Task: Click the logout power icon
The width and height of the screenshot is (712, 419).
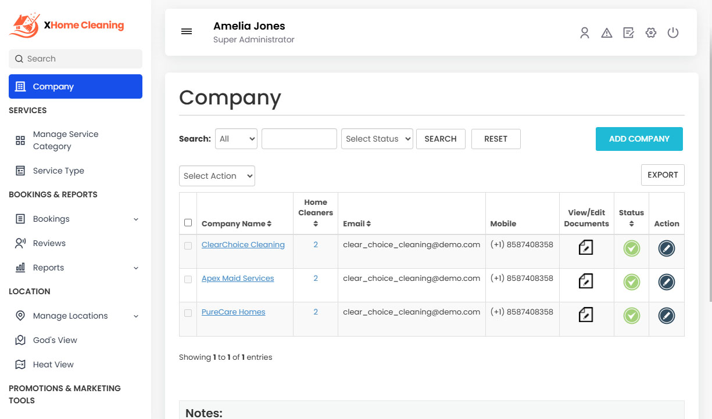Action: 672,33
